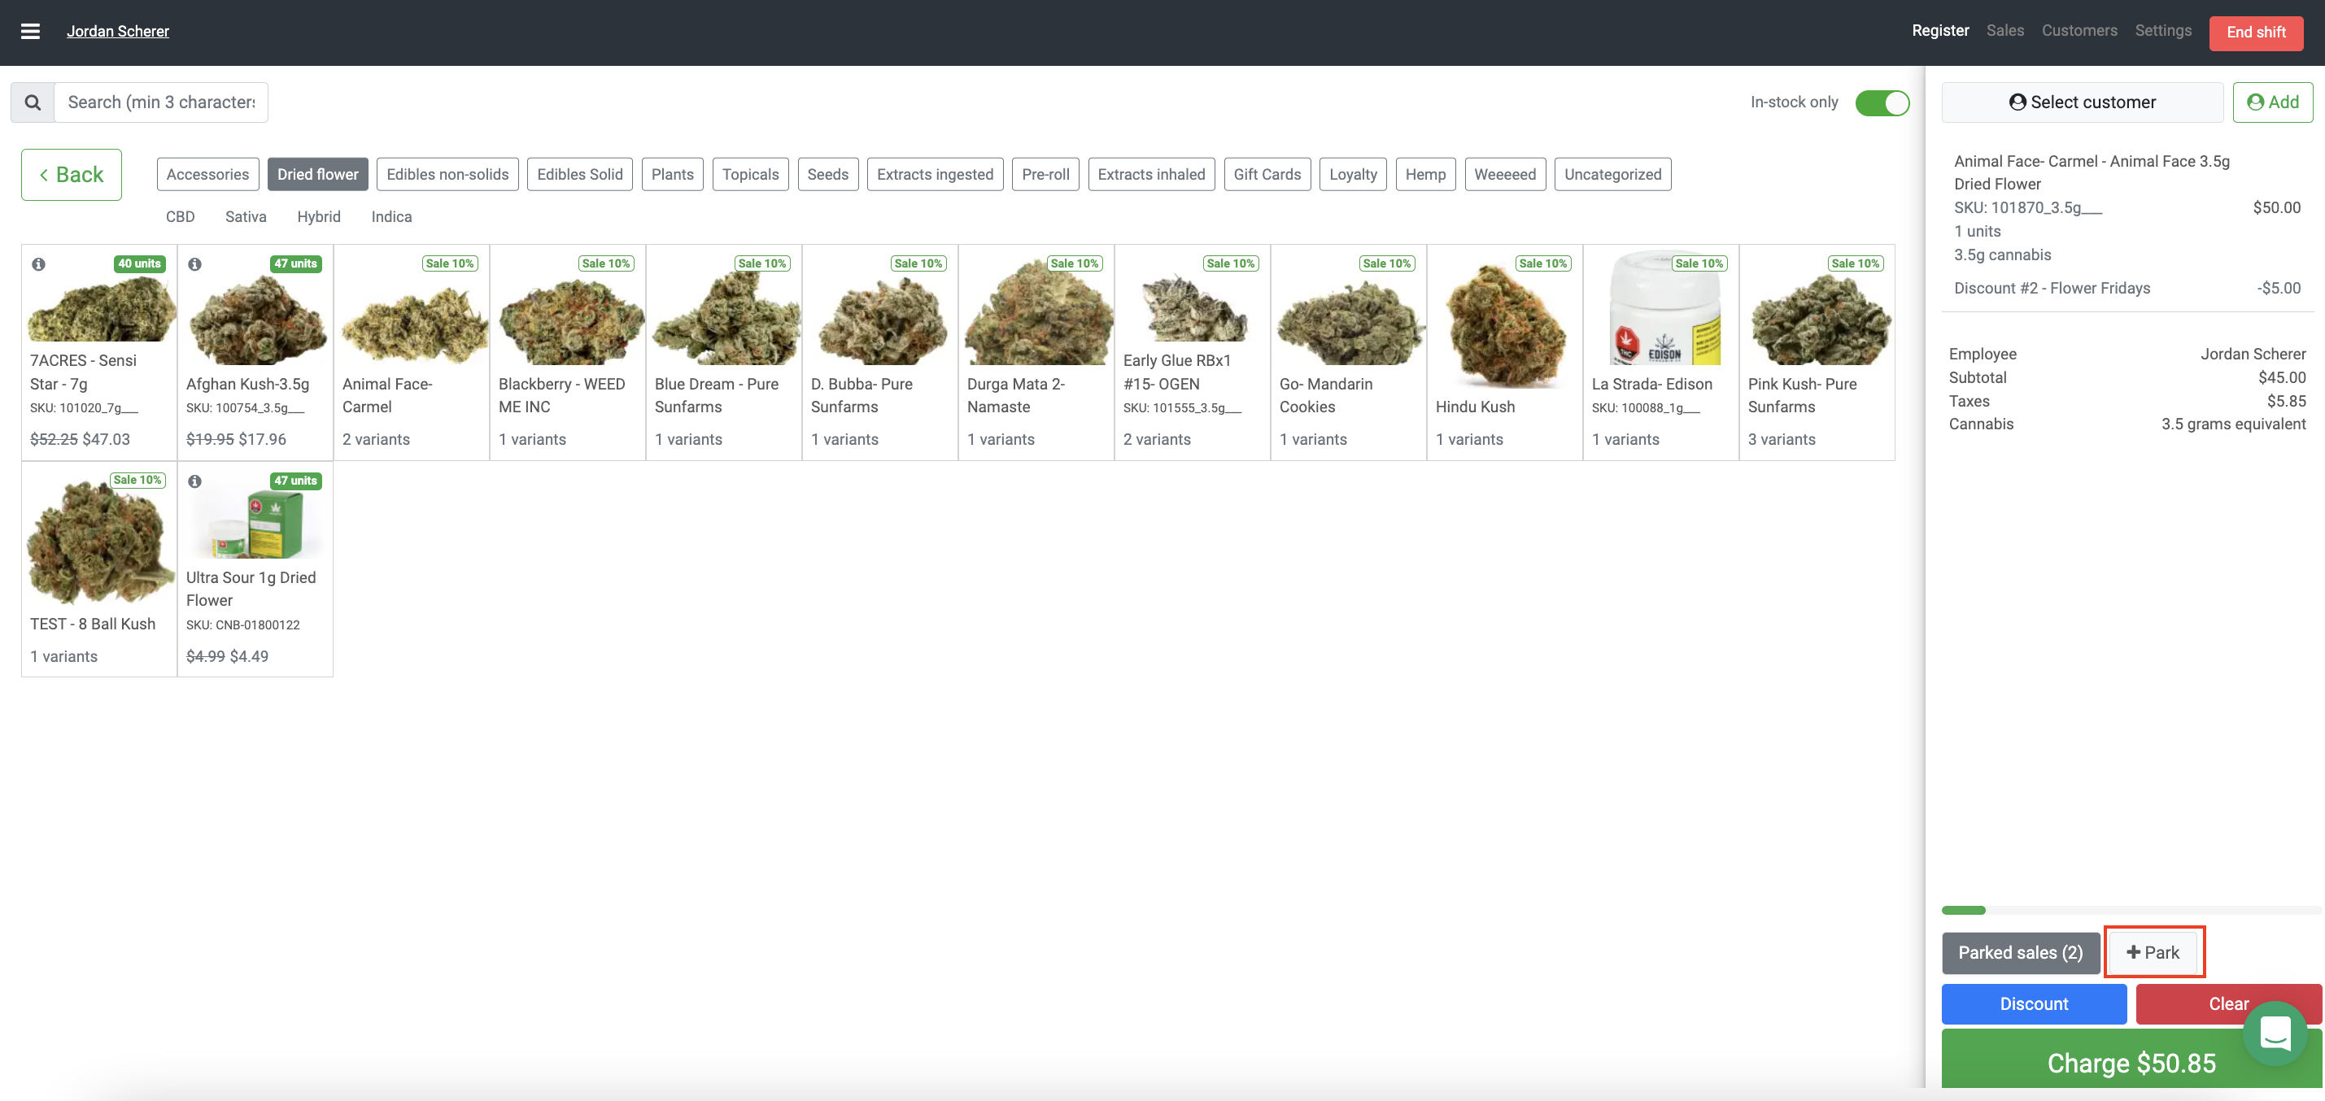Click the search magnifier icon
Viewport: 2325px width, 1101px height.
(x=33, y=102)
